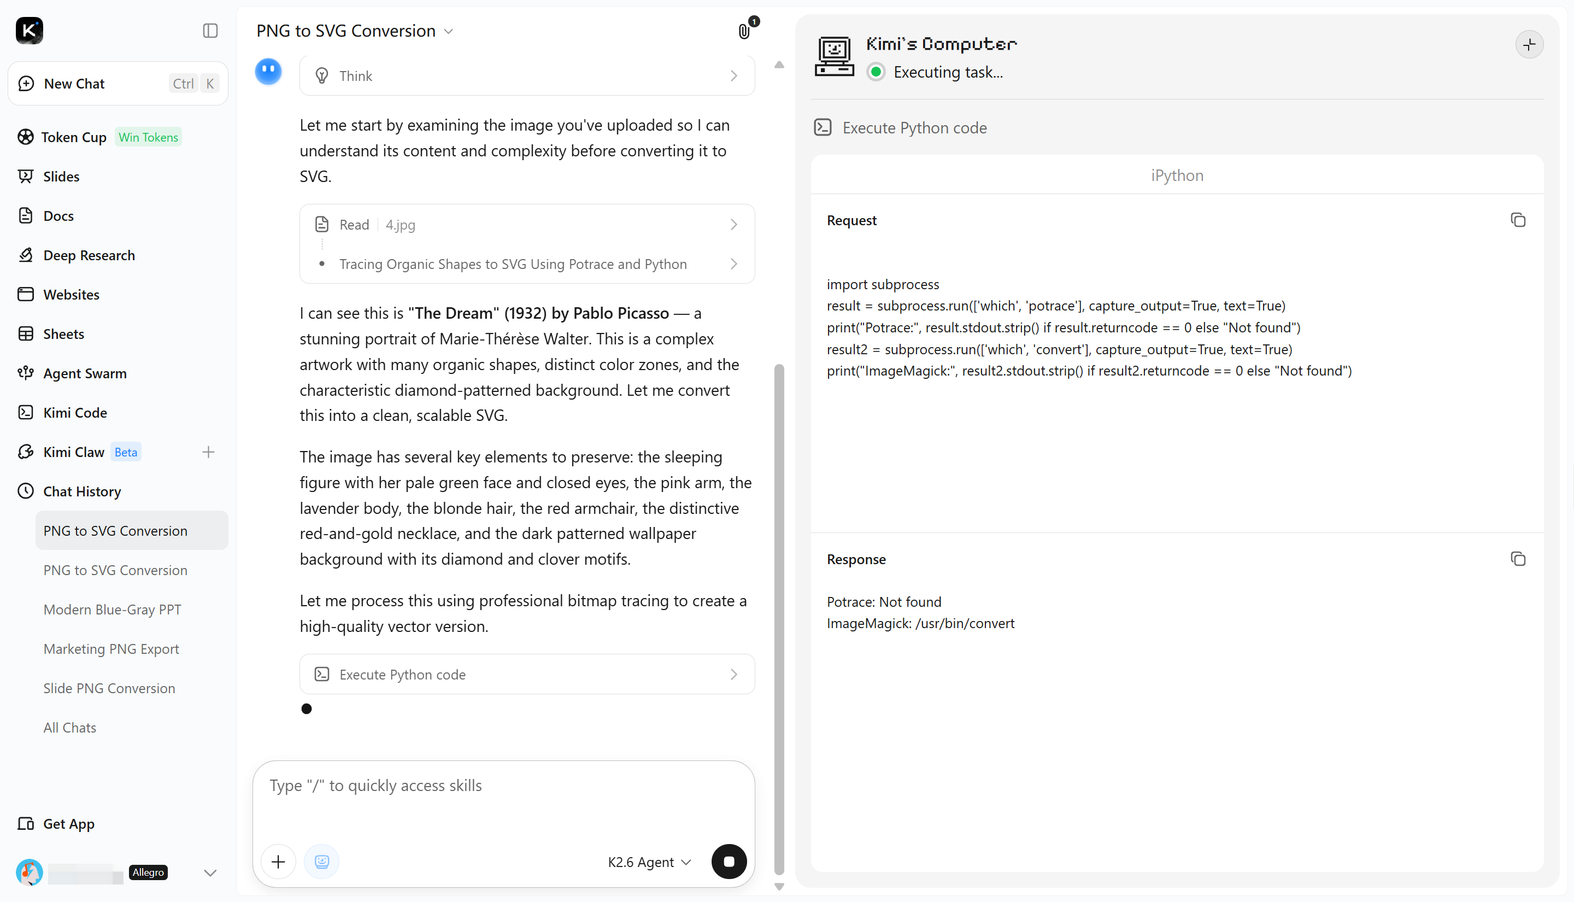Add a new Kimi Claw with the plus icon
Image resolution: width=1574 pixels, height=902 pixels.
(208, 452)
